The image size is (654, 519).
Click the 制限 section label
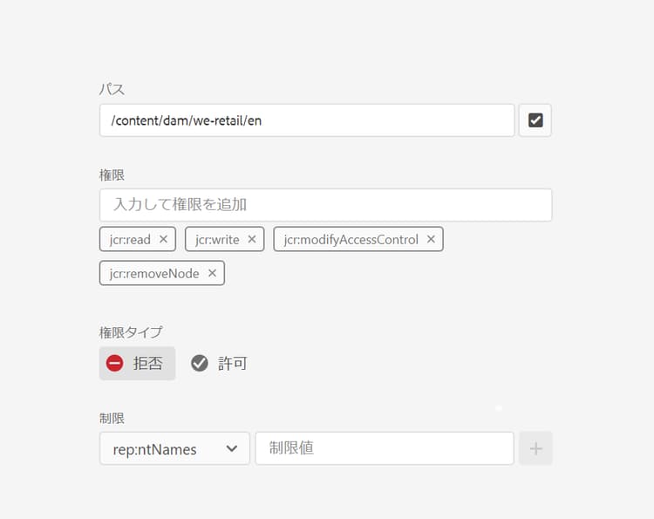(x=112, y=418)
